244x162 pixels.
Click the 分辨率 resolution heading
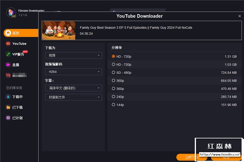(117, 48)
